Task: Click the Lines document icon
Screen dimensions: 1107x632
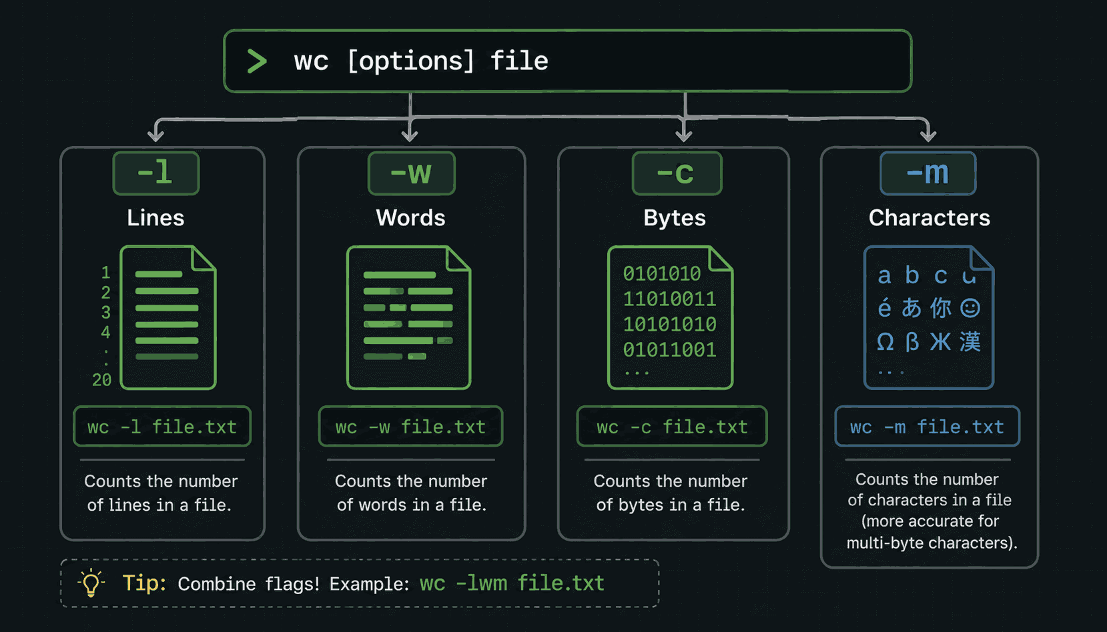Action: [168, 317]
